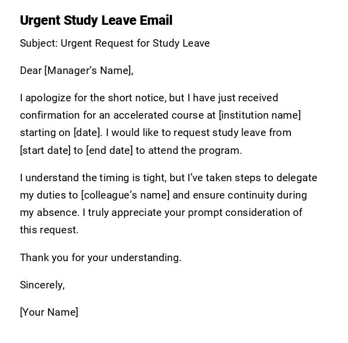Click the [Your Name] signature placeholder
This screenshot has width=348, height=343.
[49, 312]
